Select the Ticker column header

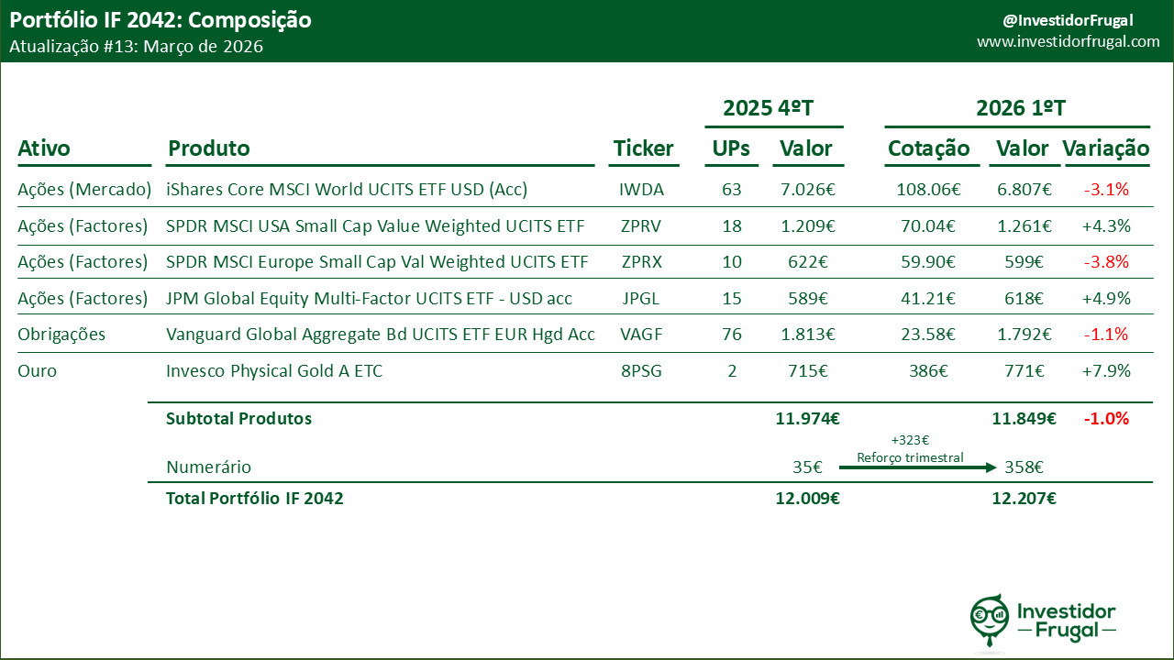(x=643, y=148)
